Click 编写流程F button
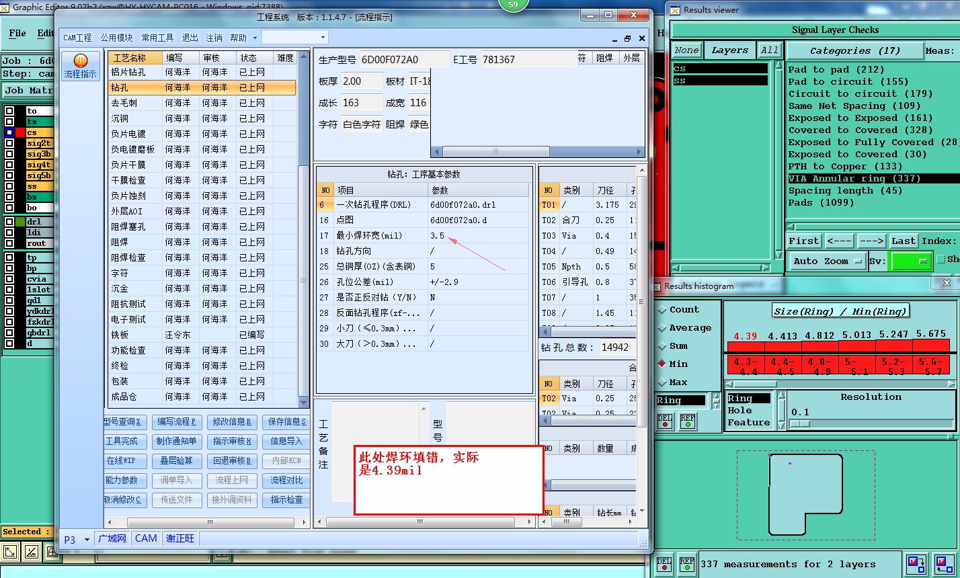The width and height of the screenshot is (960, 578). pos(176,422)
